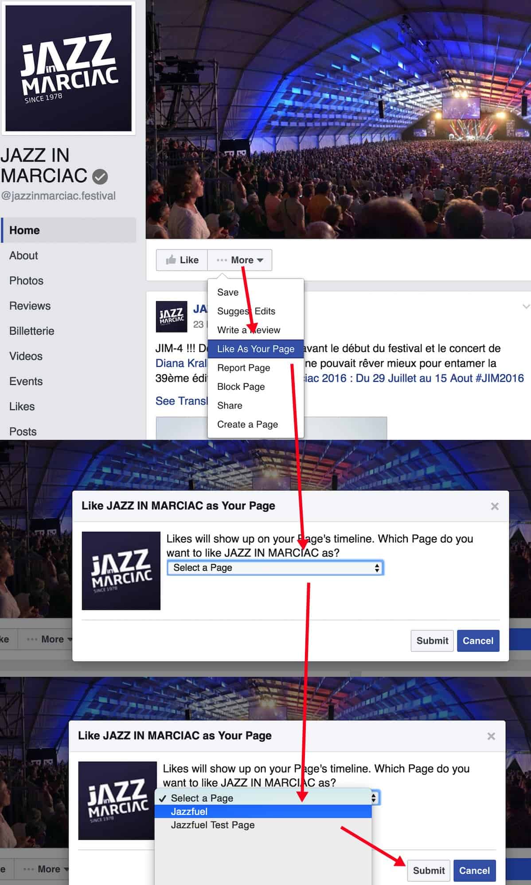Screen dimensions: 531x885
Task: Select Jazzfuel Test Page option
Action: (263, 825)
